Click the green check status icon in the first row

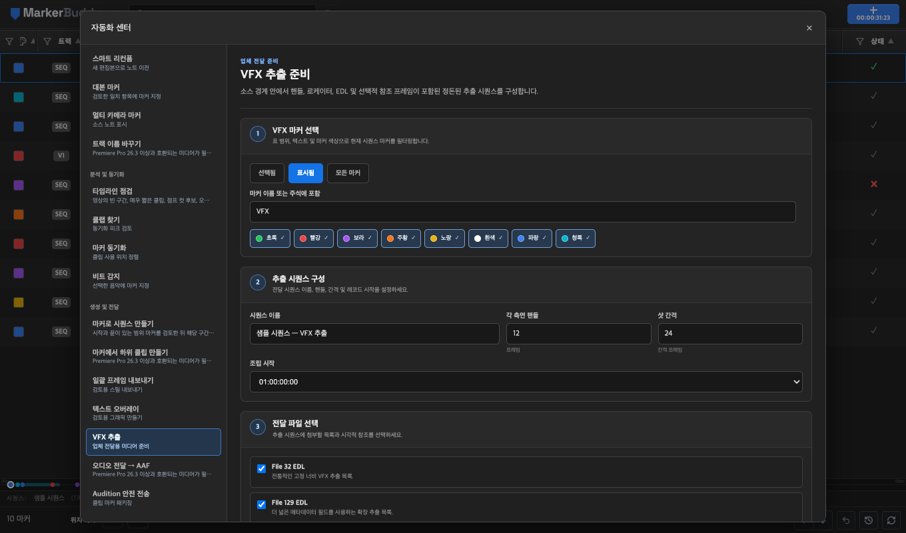(874, 67)
